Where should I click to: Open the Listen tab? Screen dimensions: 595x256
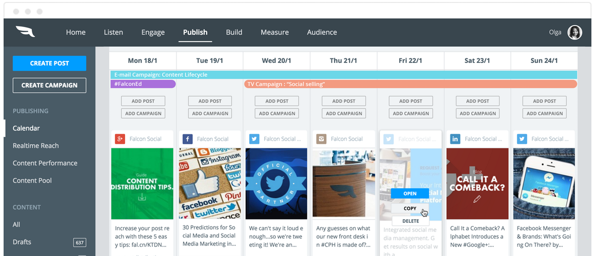point(113,33)
